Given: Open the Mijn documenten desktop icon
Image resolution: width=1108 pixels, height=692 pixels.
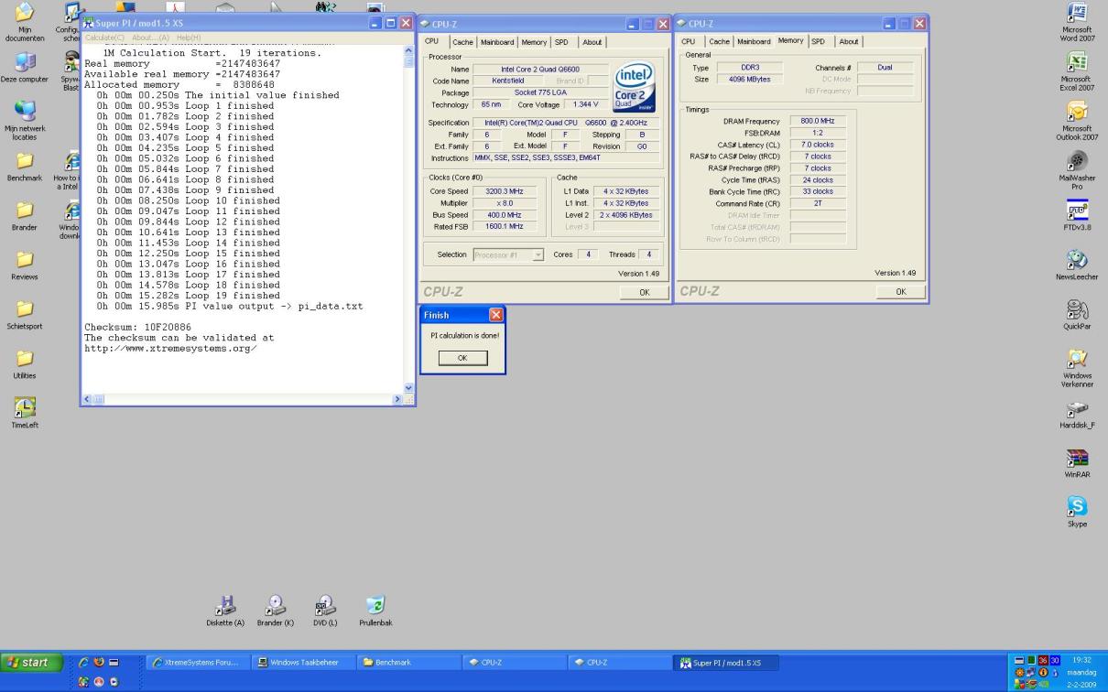Looking at the screenshot, I should [x=24, y=22].
